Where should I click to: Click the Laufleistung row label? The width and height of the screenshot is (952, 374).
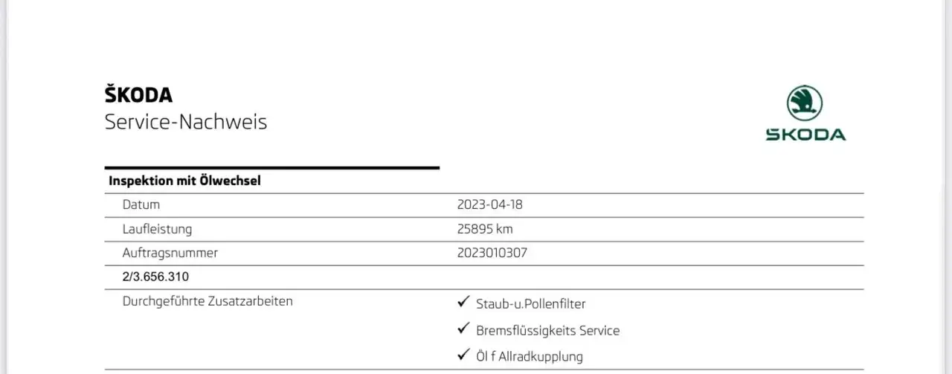(157, 229)
